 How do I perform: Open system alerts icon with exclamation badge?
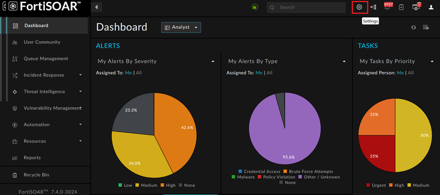click(417, 7)
